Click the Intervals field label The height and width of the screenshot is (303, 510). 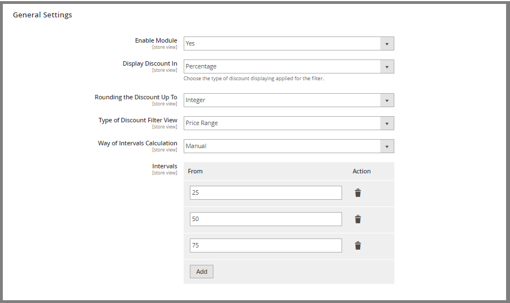tap(165, 166)
